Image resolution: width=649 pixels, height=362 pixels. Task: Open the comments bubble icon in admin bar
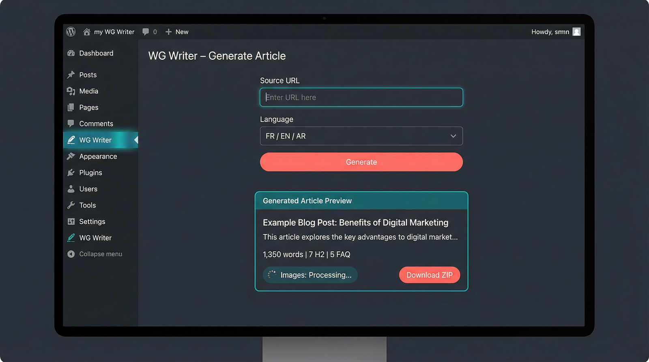tap(146, 32)
